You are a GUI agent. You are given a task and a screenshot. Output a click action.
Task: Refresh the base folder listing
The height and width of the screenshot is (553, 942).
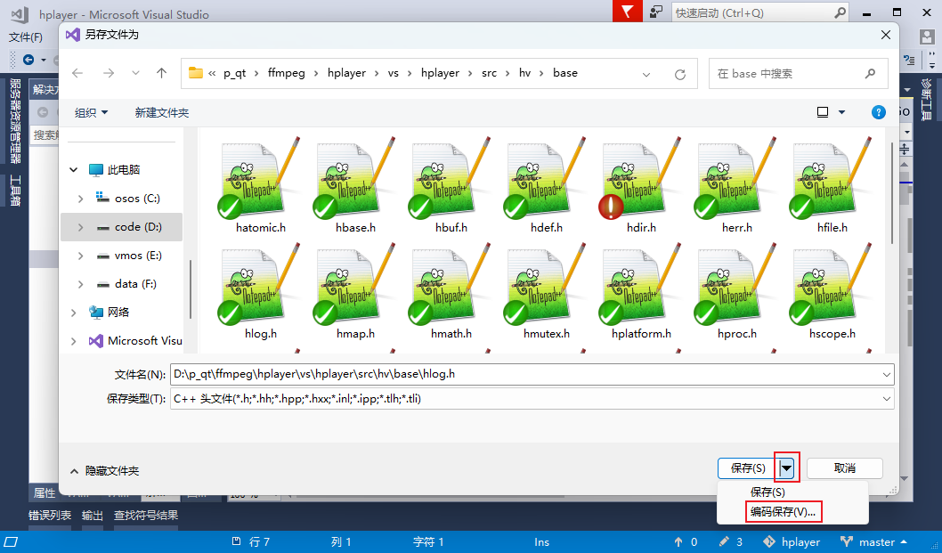click(680, 74)
